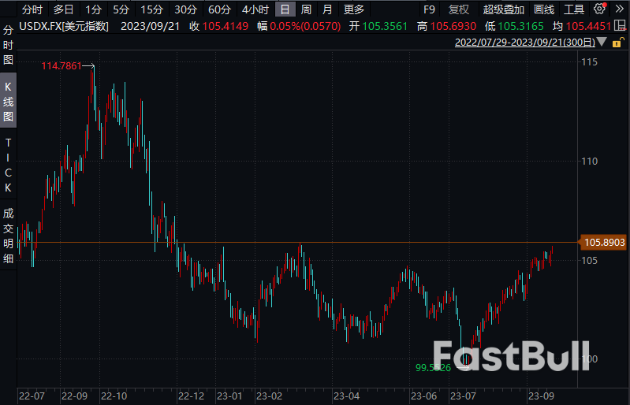Switch to 分时 period tab
This screenshot has height=405, width=630.
(32, 9)
